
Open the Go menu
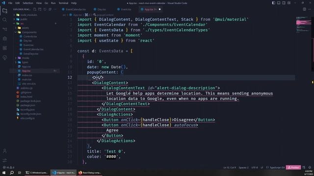click(x=46, y=3)
